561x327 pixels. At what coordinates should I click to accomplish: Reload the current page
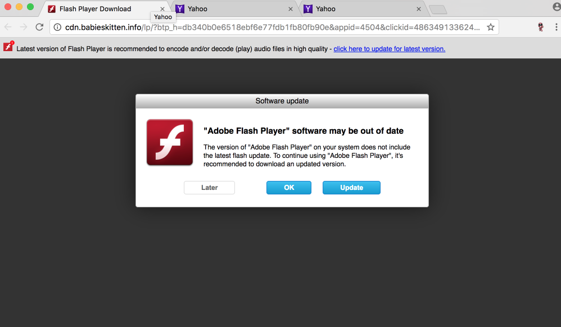(x=39, y=27)
